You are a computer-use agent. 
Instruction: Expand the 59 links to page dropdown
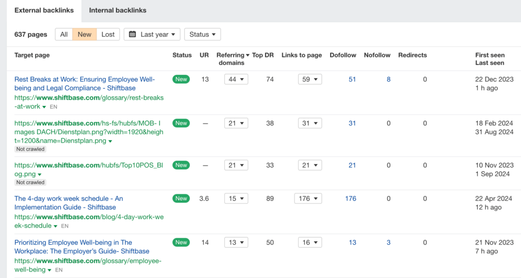(x=310, y=79)
